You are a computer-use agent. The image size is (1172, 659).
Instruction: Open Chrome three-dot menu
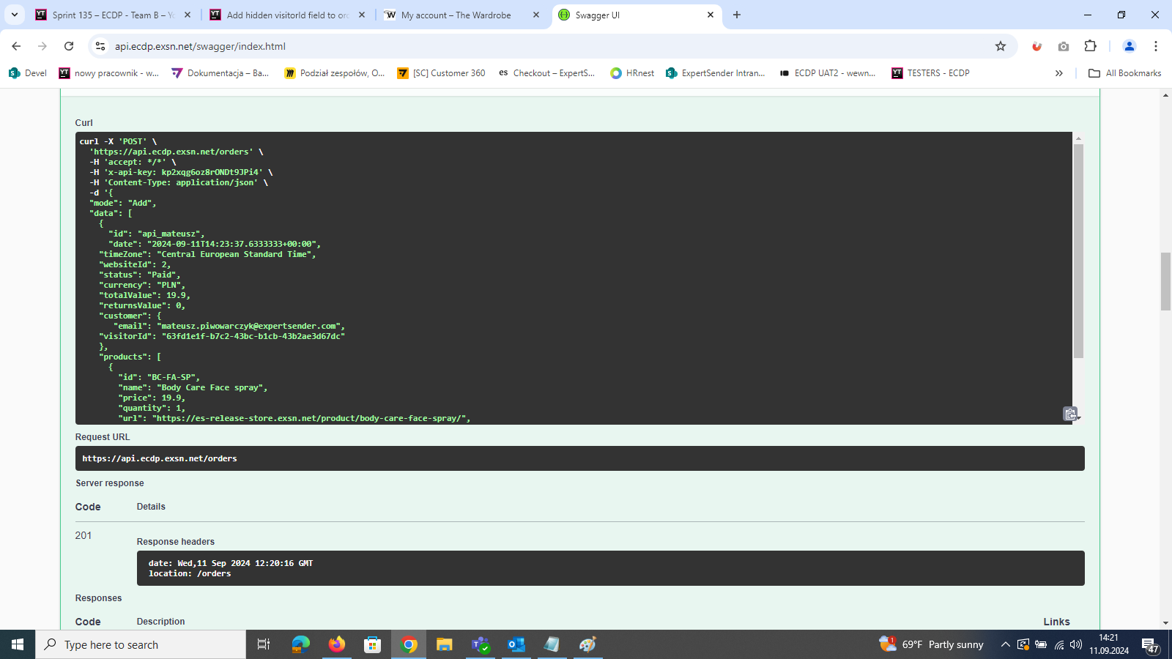[1156, 46]
